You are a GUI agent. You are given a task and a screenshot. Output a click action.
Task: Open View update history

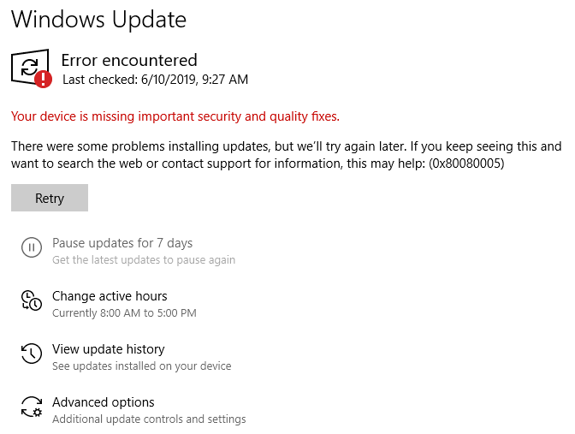click(x=108, y=349)
